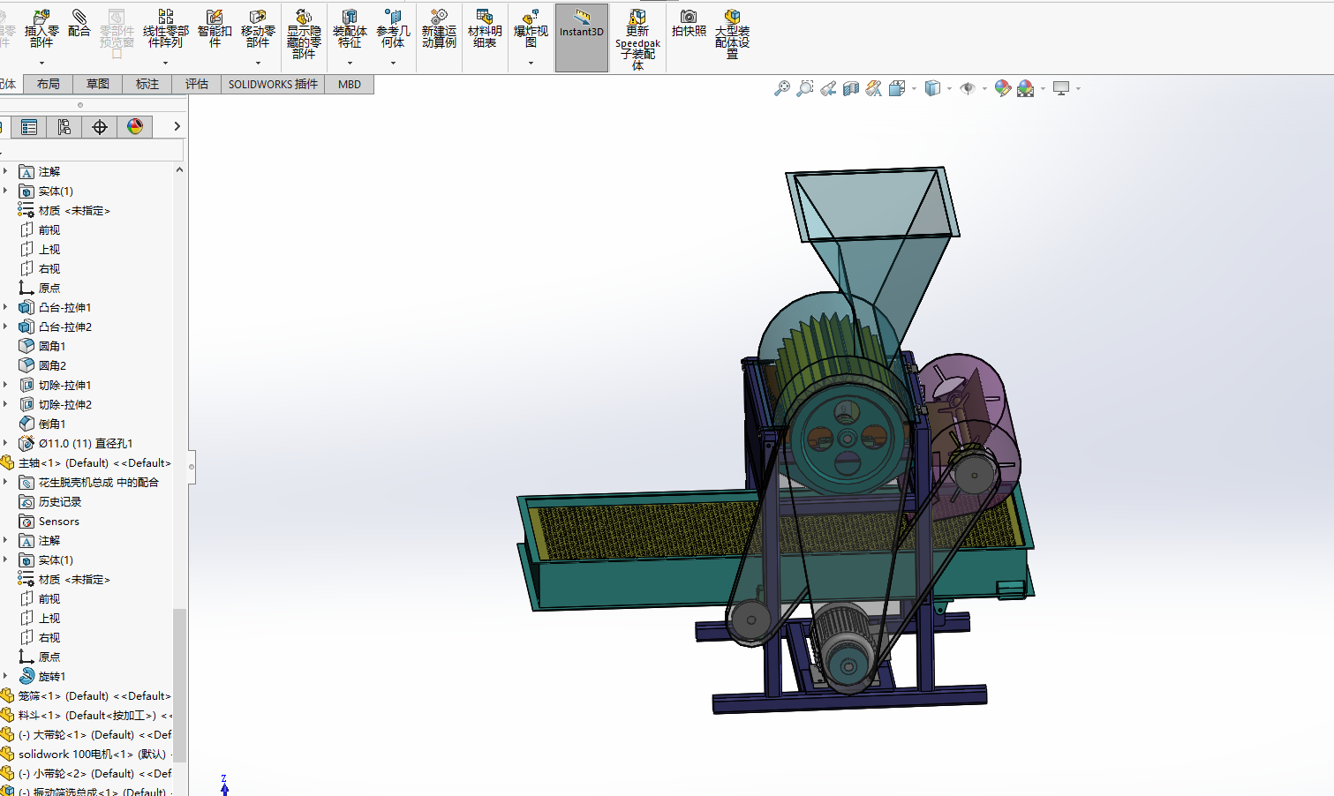Switch to the 评估 (Evaluate) tab
The width and height of the screenshot is (1334, 796).
tap(197, 85)
